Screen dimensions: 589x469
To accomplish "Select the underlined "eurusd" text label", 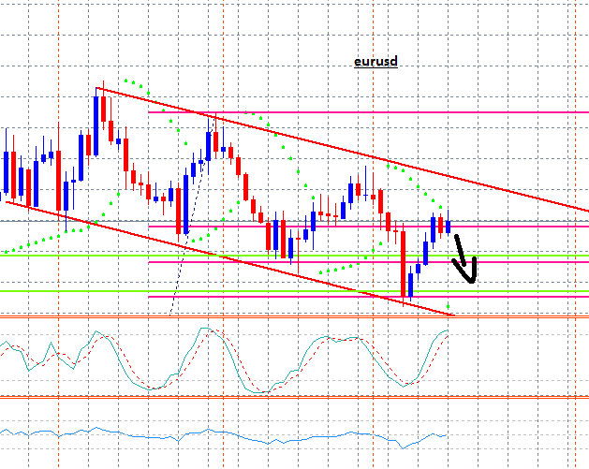I will 375,62.
